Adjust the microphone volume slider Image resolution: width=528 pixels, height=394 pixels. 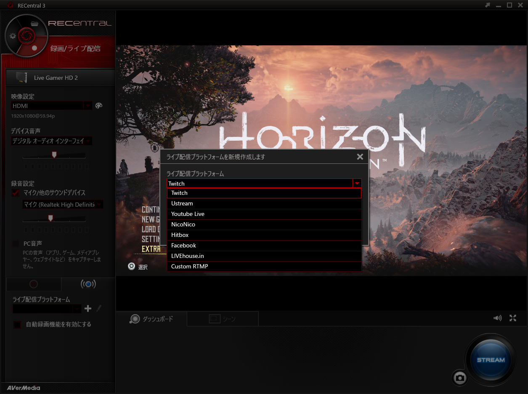pyautogui.click(x=50, y=218)
